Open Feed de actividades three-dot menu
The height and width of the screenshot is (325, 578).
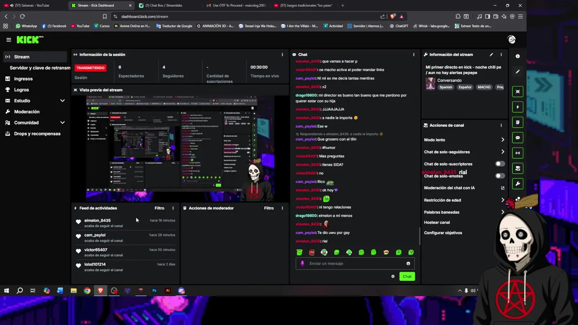(173, 208)
